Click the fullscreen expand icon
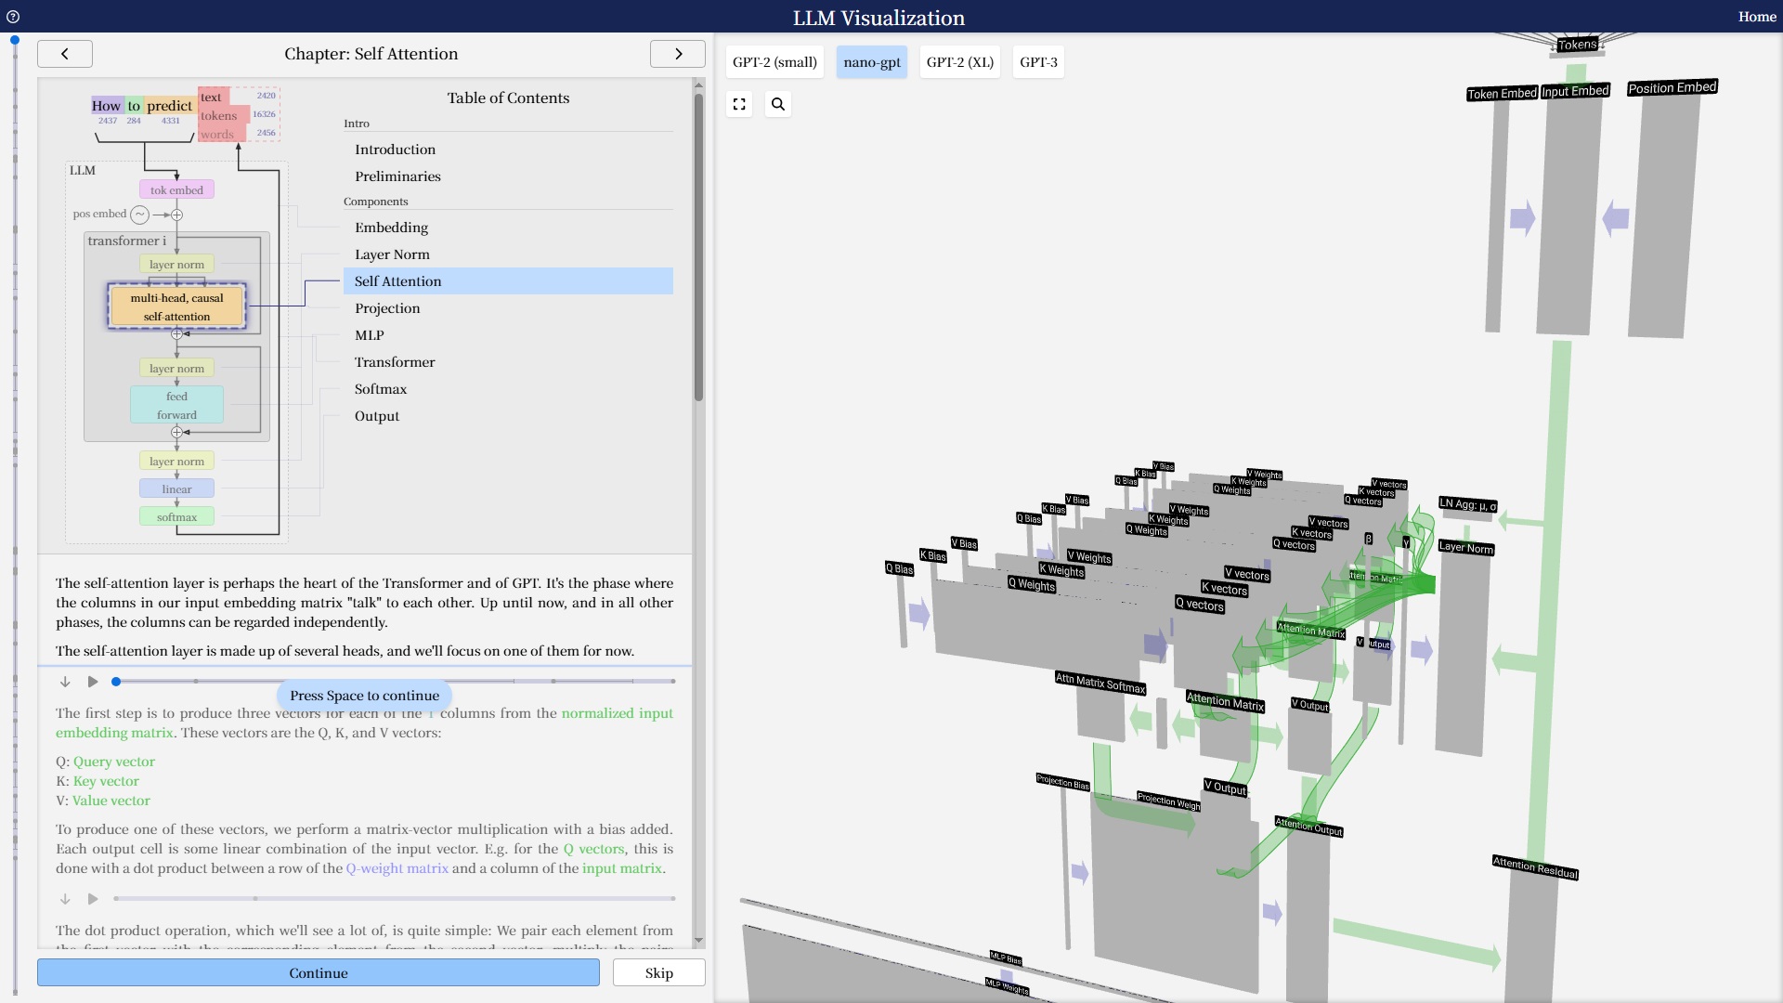Image resolution: width=1783 pixels, height=1003 pixels. point(739,104)
